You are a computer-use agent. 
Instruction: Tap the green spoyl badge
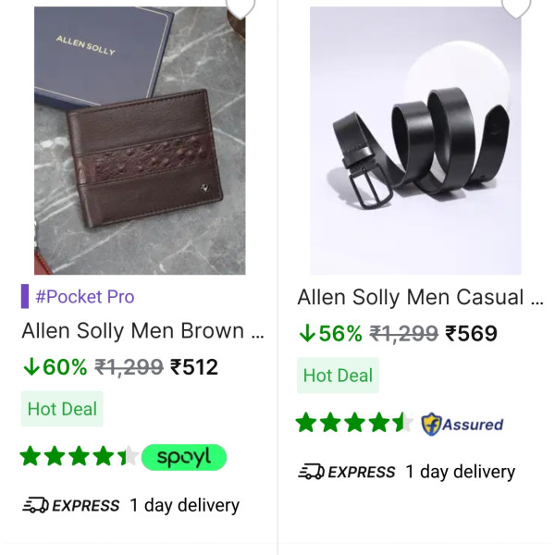(184, 457)
